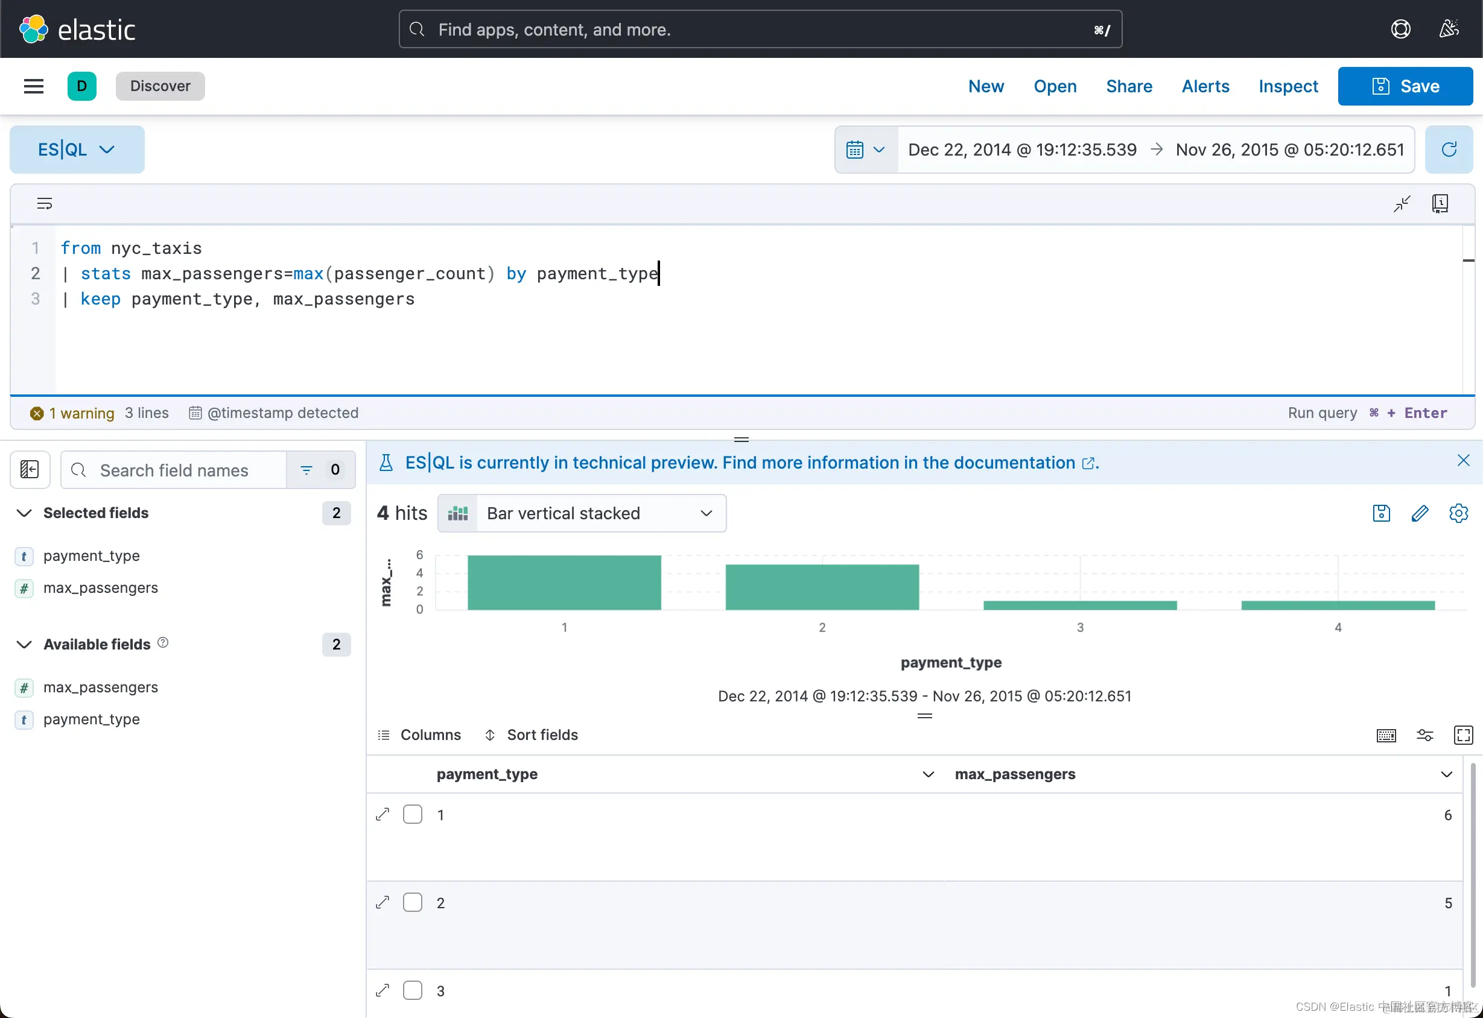
Task: Open the Inspect menu item
Action: pos(1288,86)
